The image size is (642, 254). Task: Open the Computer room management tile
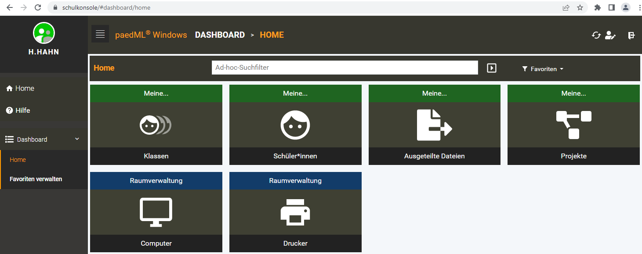[x=156, y=212]
